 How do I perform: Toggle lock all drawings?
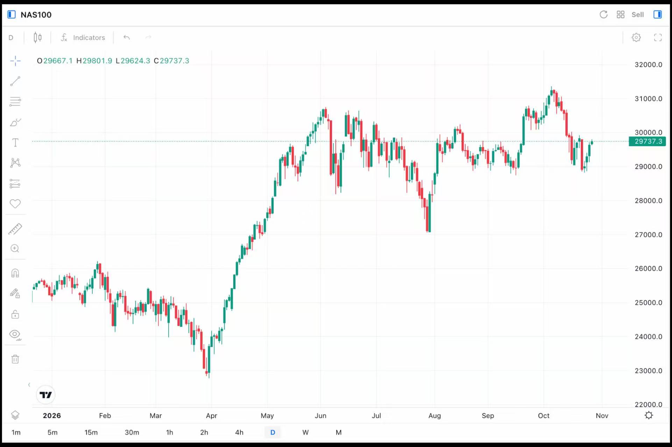click(15, 314)
